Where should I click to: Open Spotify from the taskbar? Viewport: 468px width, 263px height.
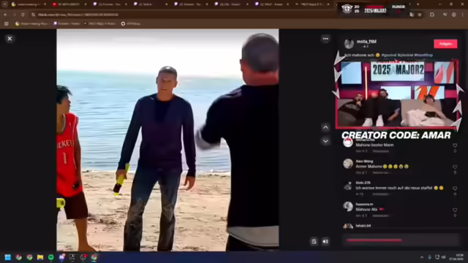point(51,257)
